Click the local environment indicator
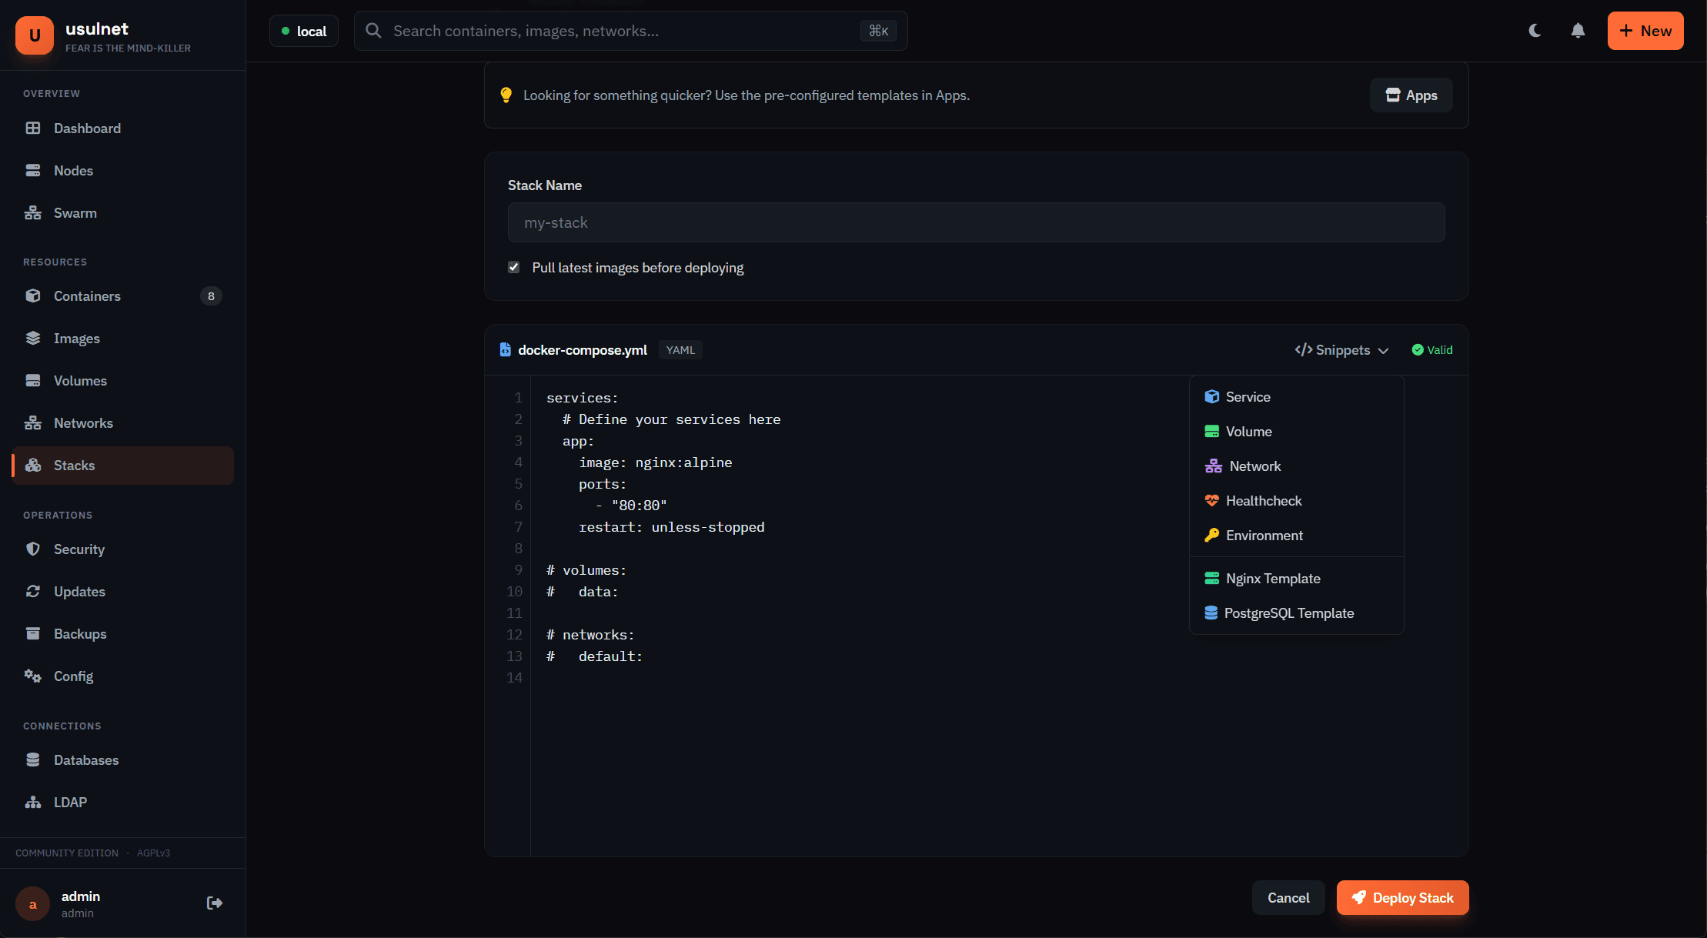1707x938 pixels. point(303,31)
